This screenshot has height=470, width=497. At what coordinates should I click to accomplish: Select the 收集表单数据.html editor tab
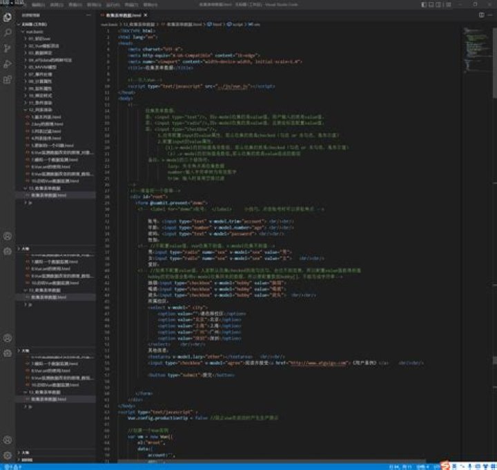124,15
